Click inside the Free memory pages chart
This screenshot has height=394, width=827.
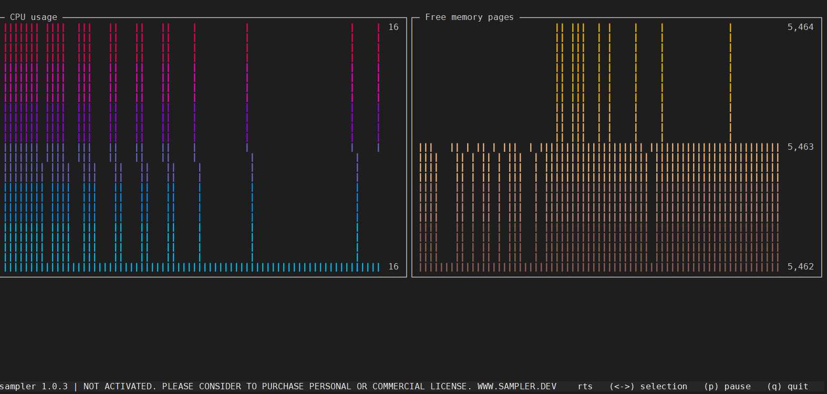pyautogui.click(x=599, y=147)
